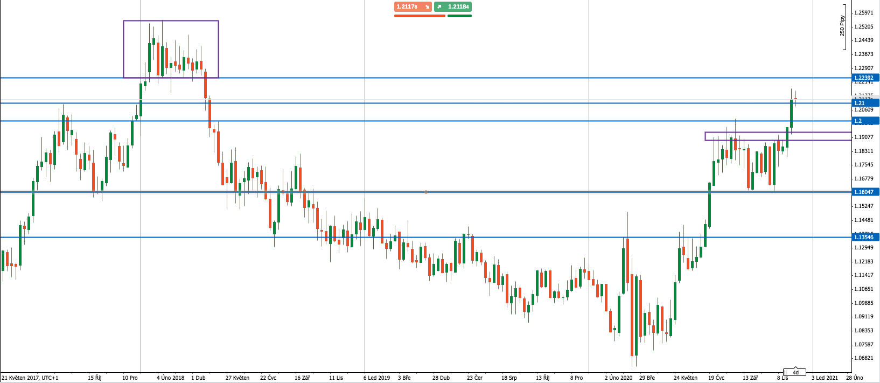Click the 250 Pipy scale indicator
This screenshot has width=880, height=383.
pyautogui.click(x=843, y=26)
